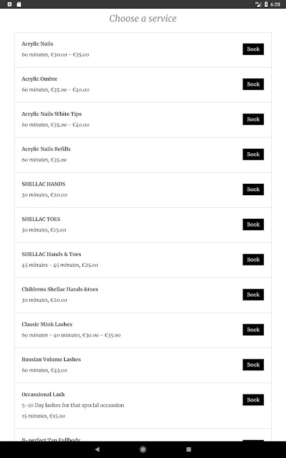Viewport: 286px width, 458px height.
Task: Book the SHELLAC TOES service
Action: pyautogui.click(x=253, y=224)
